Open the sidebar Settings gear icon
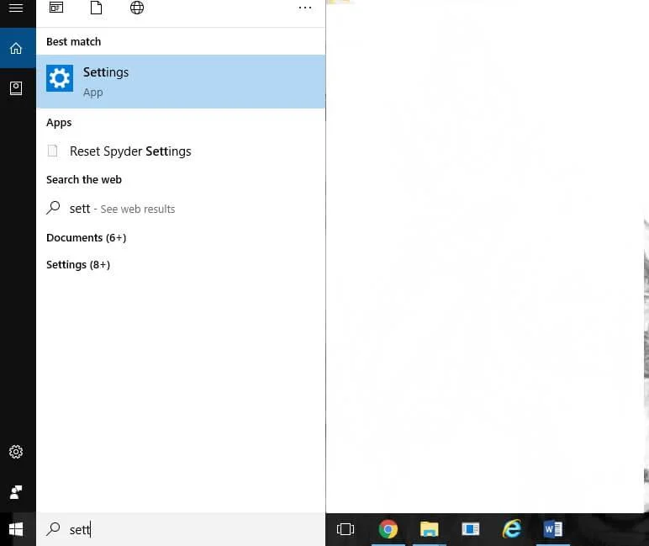The image size is (649, 546). (x=16, y=452)
